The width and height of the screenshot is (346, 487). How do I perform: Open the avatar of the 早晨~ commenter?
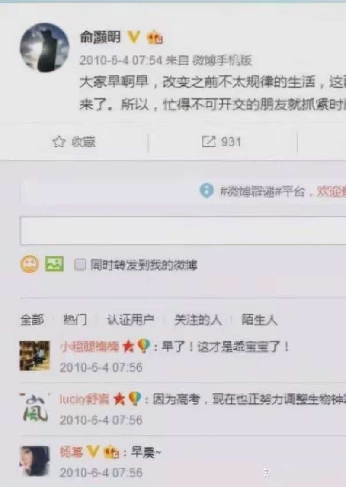point(35,461)
